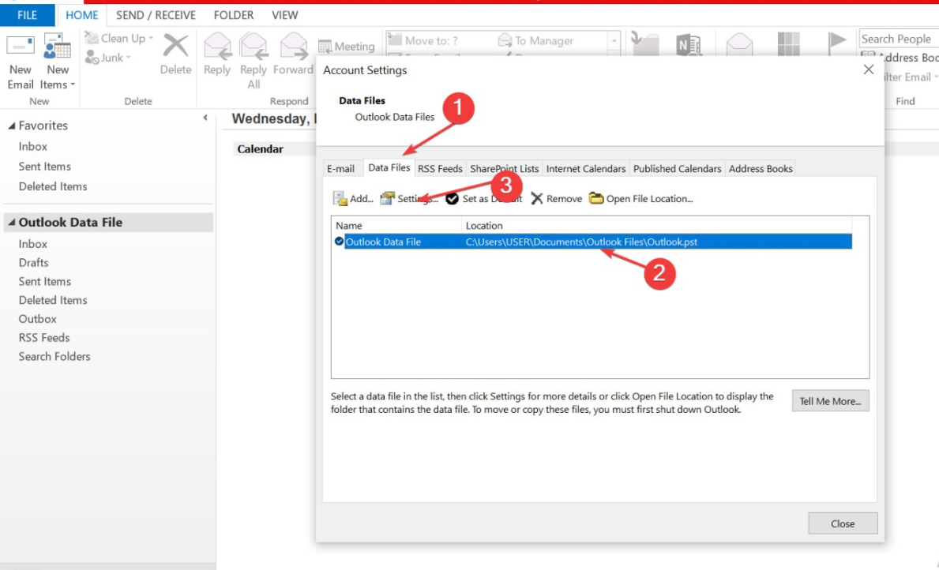This screenshot has height=570, width=939.
Task: Open the New Items menu
Action: 58,62
